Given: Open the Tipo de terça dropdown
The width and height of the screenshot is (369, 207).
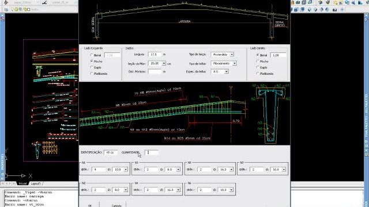Looking at the screenshot, I should click(232, 55).
